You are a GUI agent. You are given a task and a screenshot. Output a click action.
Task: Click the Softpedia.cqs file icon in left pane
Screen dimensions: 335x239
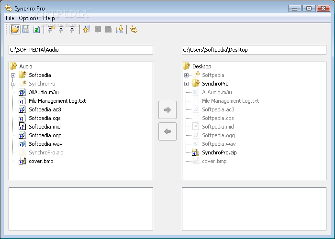(22, 118)
